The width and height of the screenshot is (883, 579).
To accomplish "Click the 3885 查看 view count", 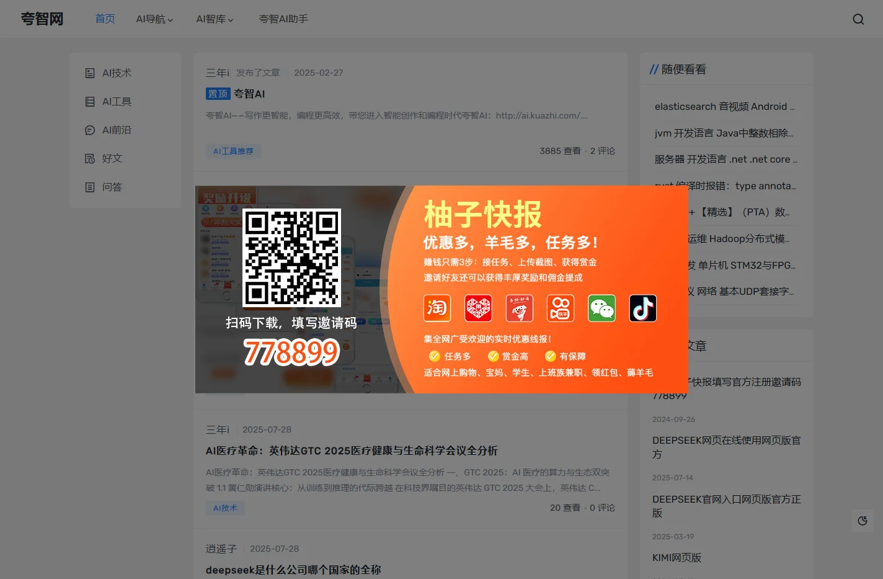I will [560, 151].
